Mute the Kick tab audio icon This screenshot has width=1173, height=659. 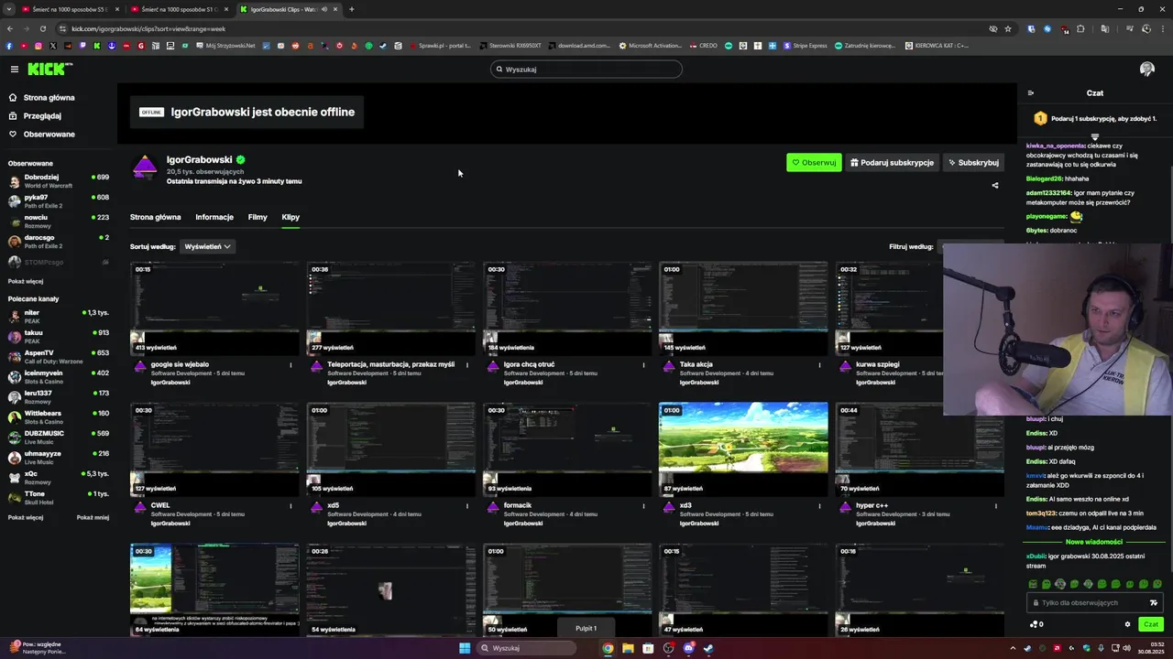(324, 9)
